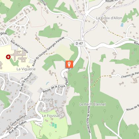Viewport: 139px width, 139px height.
Task: Click the Le Foussat label
Action: (x=51, y=116)
